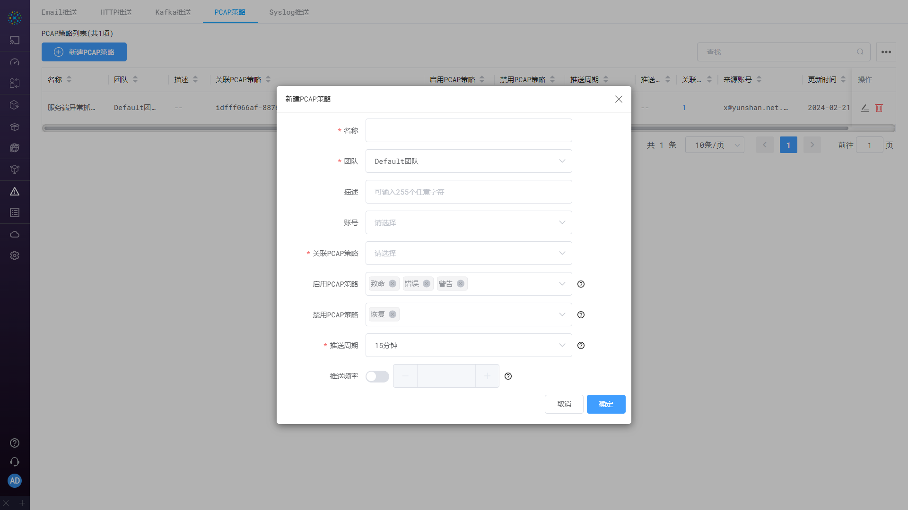Open the help question mark icon
The width and height of the screenshot is (908, 510).
[x=15, y=443]
